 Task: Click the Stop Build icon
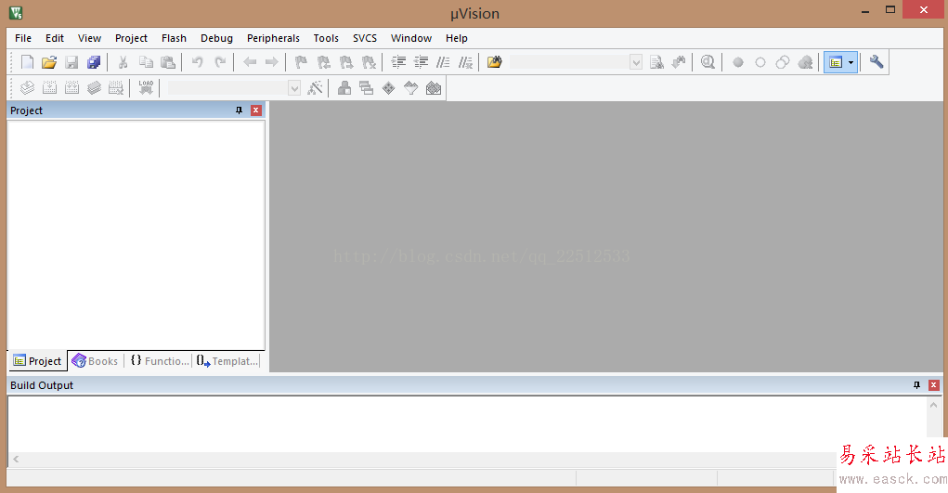[x=116, y=87]
